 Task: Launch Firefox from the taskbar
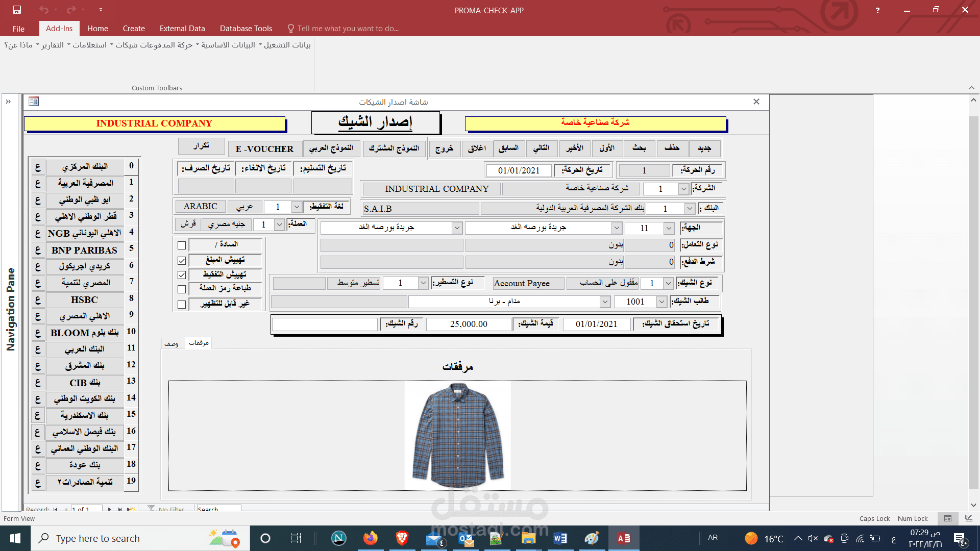coord(371,538)
